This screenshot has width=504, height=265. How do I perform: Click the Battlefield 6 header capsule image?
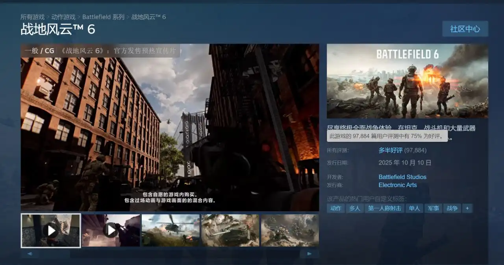click(x=407, y=81)
